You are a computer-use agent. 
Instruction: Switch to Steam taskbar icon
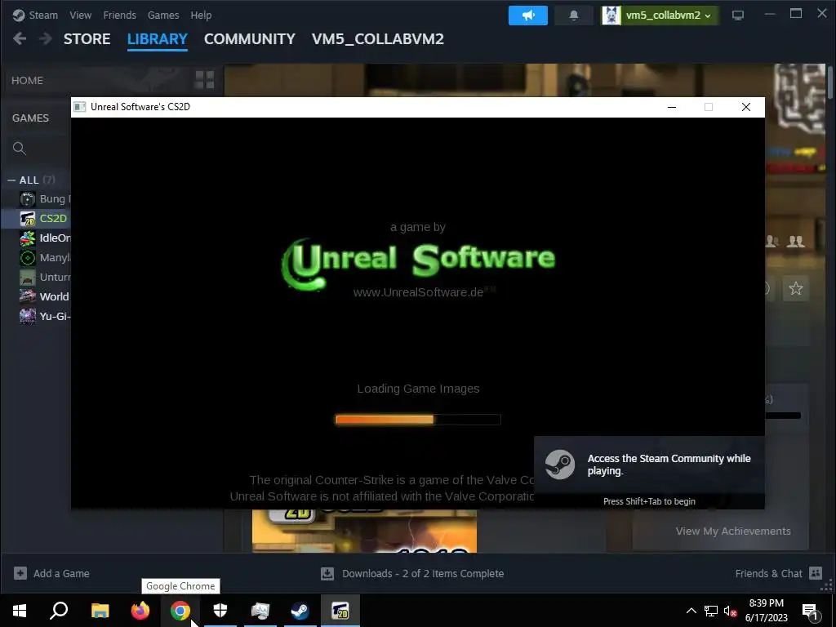coord(300,611)
